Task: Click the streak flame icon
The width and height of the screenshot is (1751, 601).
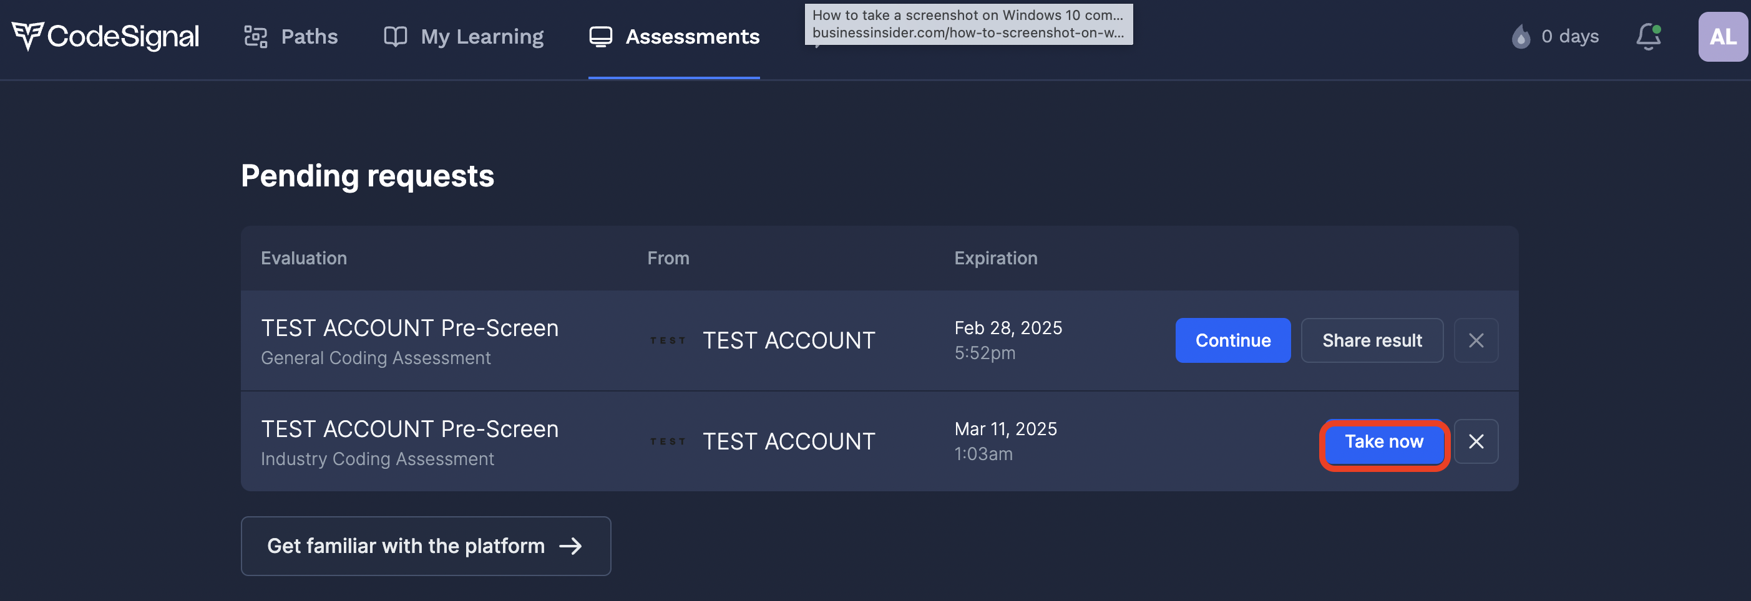Action: click(x=1521, y=37)
